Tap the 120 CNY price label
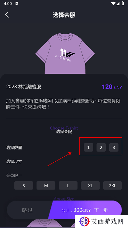Screen dimensions: 128x228 112,87
